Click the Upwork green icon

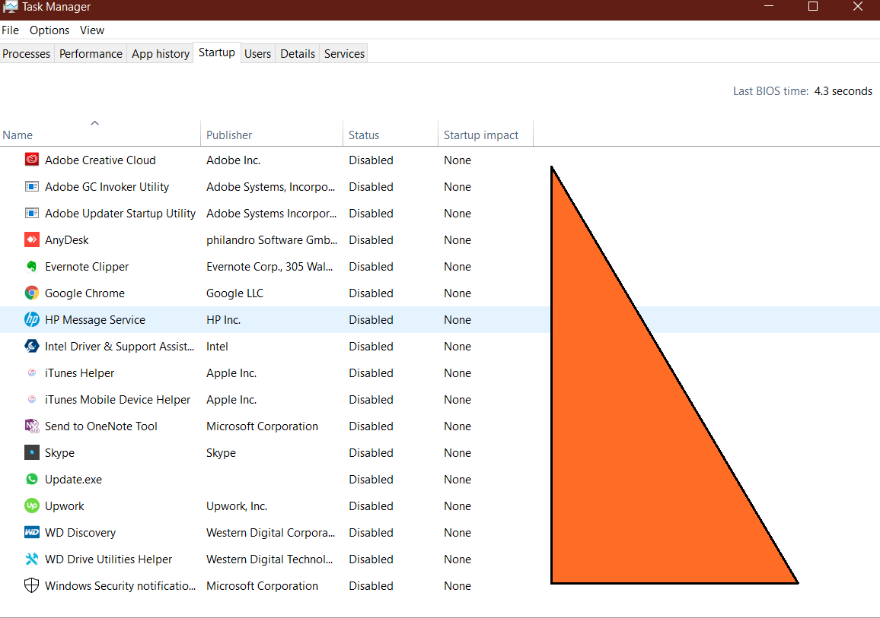[32, 506]
